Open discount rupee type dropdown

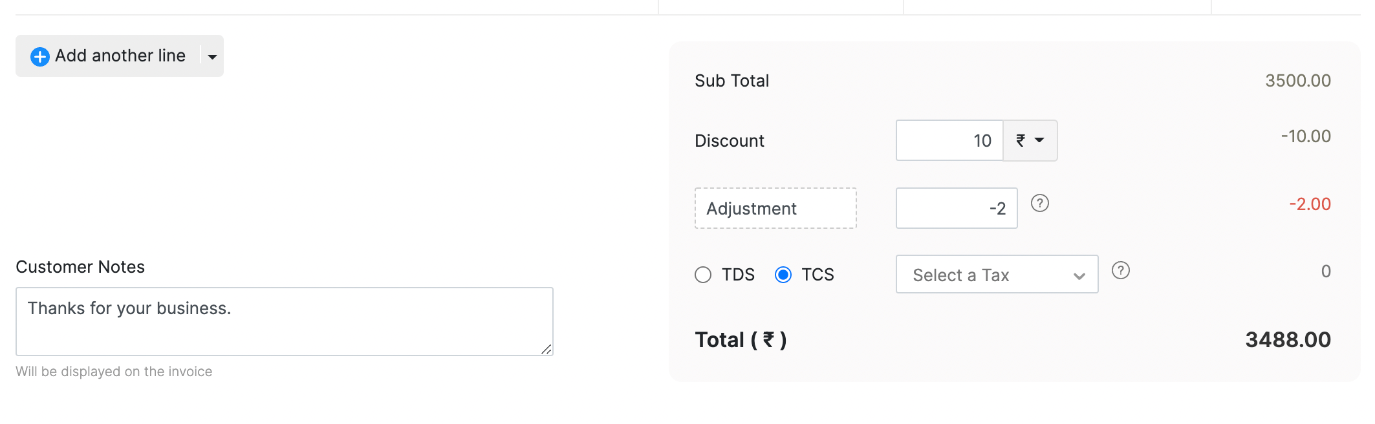pyautogui.click(x=1030, y=140)
